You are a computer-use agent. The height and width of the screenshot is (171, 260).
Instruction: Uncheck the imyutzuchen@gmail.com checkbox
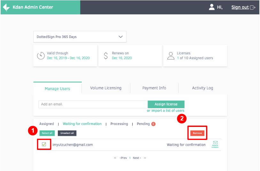pyautogui.click(x=44, y=144)
